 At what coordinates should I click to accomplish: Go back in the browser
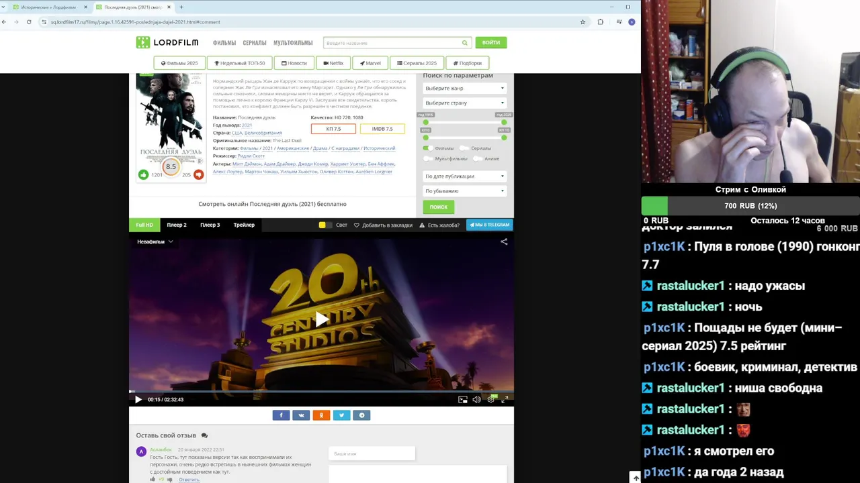4,21
